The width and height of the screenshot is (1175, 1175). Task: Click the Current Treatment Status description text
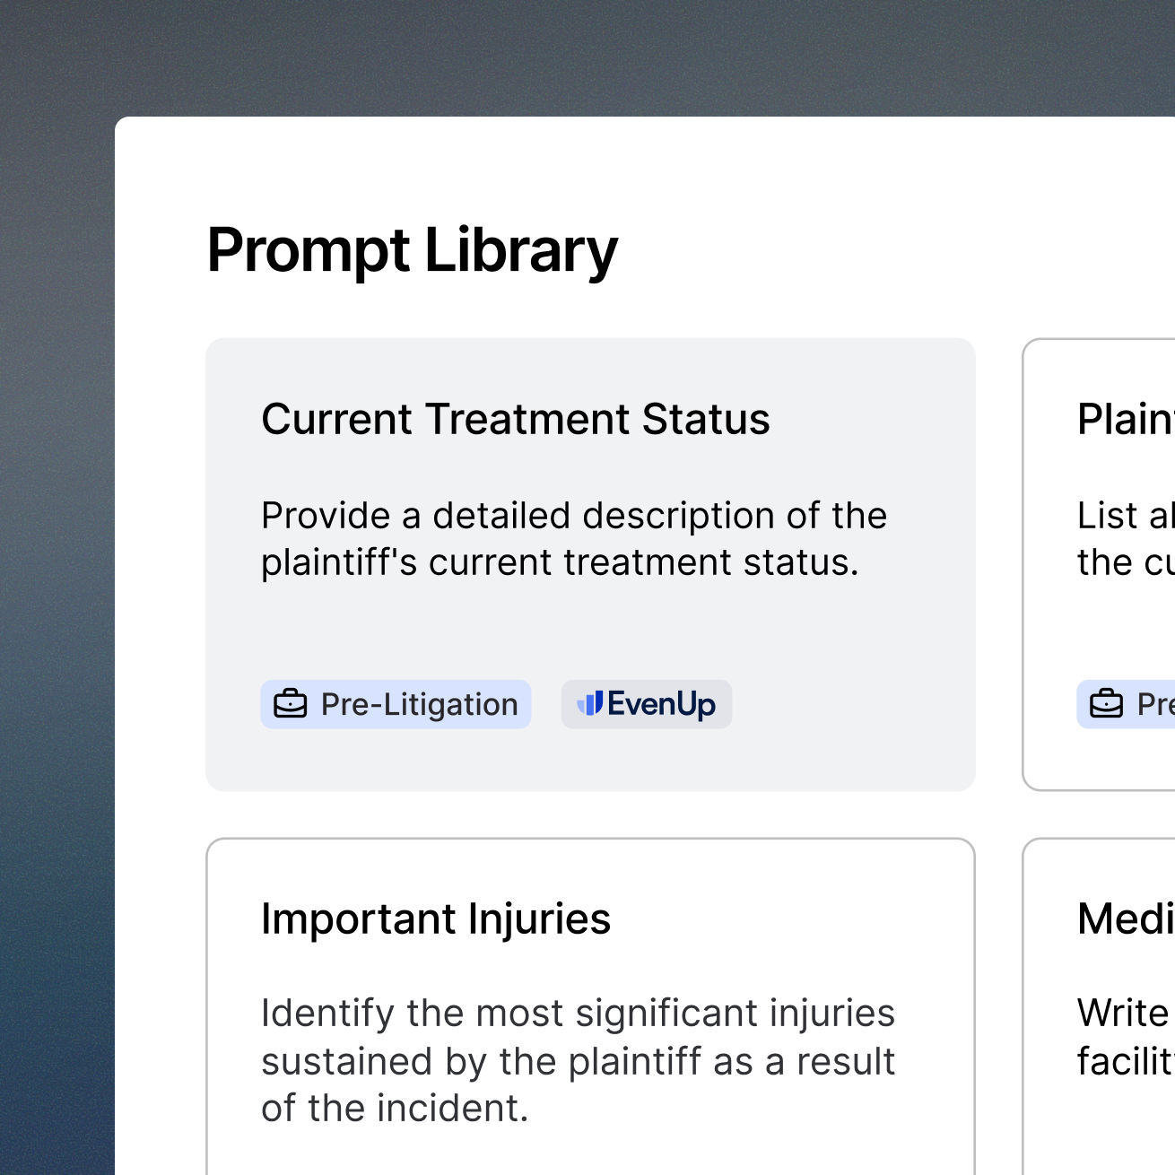(x=573, y=538)
